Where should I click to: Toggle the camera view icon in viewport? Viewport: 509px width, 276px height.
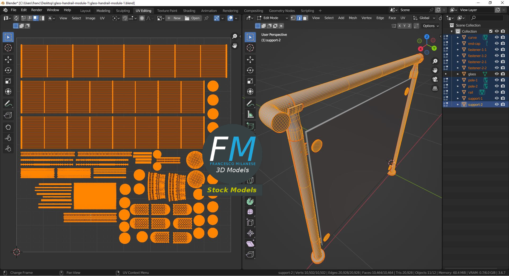tap(435, 79)
